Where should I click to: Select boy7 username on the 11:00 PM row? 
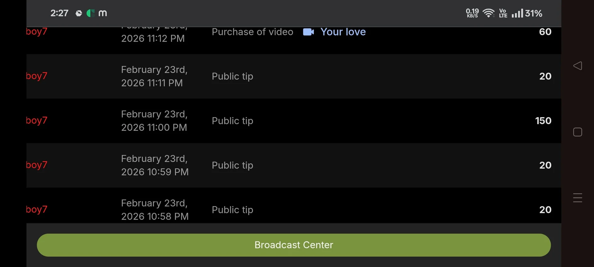[37, 121]
